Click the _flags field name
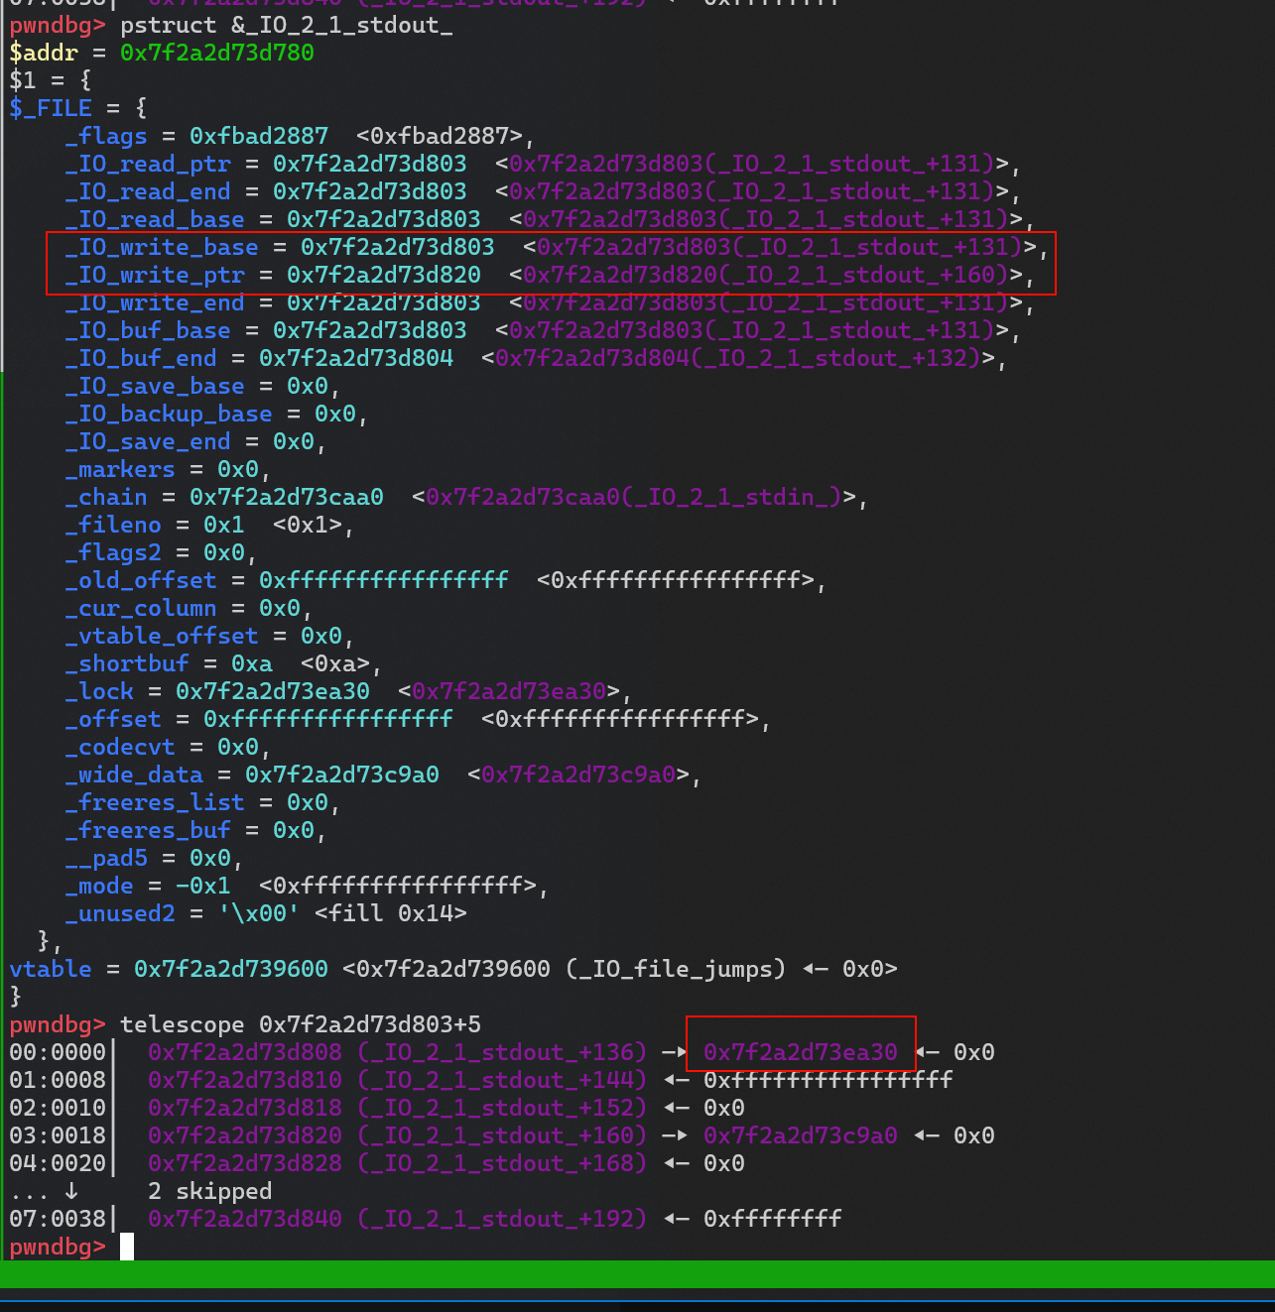Viewport: 1275px width, 1312px height. coord(106,136)
